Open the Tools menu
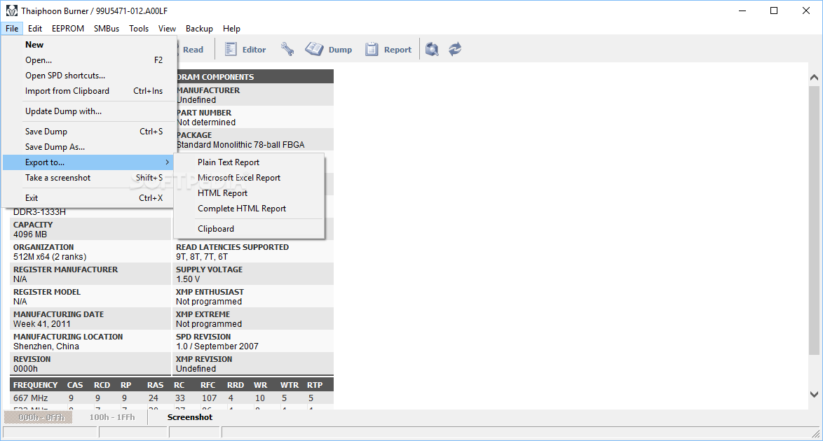The image size is (823, 441). click(x=139, y=28)
